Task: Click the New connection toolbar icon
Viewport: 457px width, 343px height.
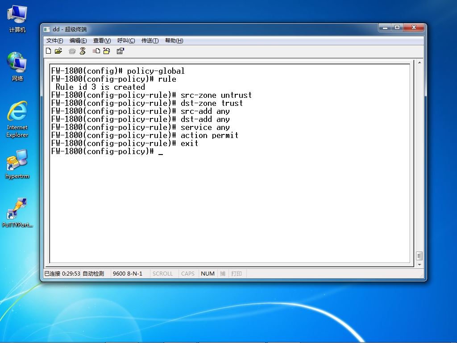Action: (49, 51)
